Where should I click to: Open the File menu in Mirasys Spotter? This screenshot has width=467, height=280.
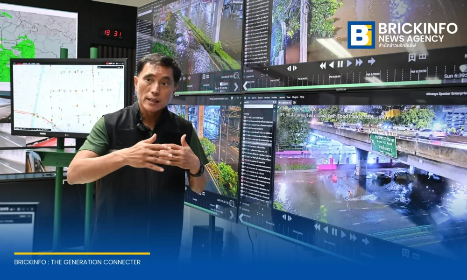[249, 98]
